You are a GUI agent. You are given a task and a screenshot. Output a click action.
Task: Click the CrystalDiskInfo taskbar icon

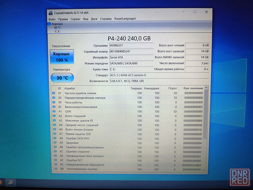tap(10, 183)
